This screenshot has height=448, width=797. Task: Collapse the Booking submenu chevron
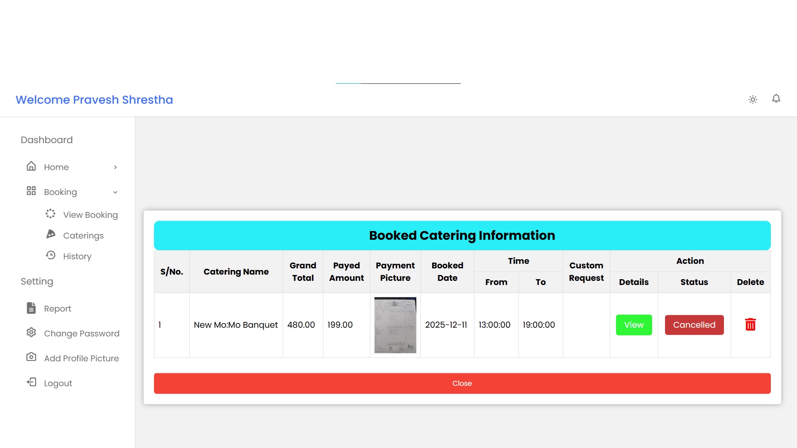pyautogui.click(x=115, y=192)
